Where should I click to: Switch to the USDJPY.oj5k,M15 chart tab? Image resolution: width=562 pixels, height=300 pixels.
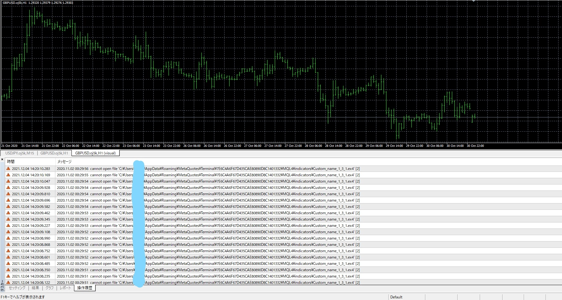coord(20,153)
